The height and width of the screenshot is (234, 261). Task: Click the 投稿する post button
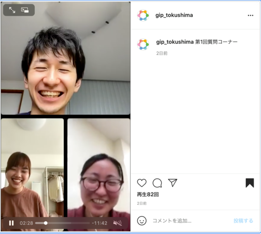[243, 221]
